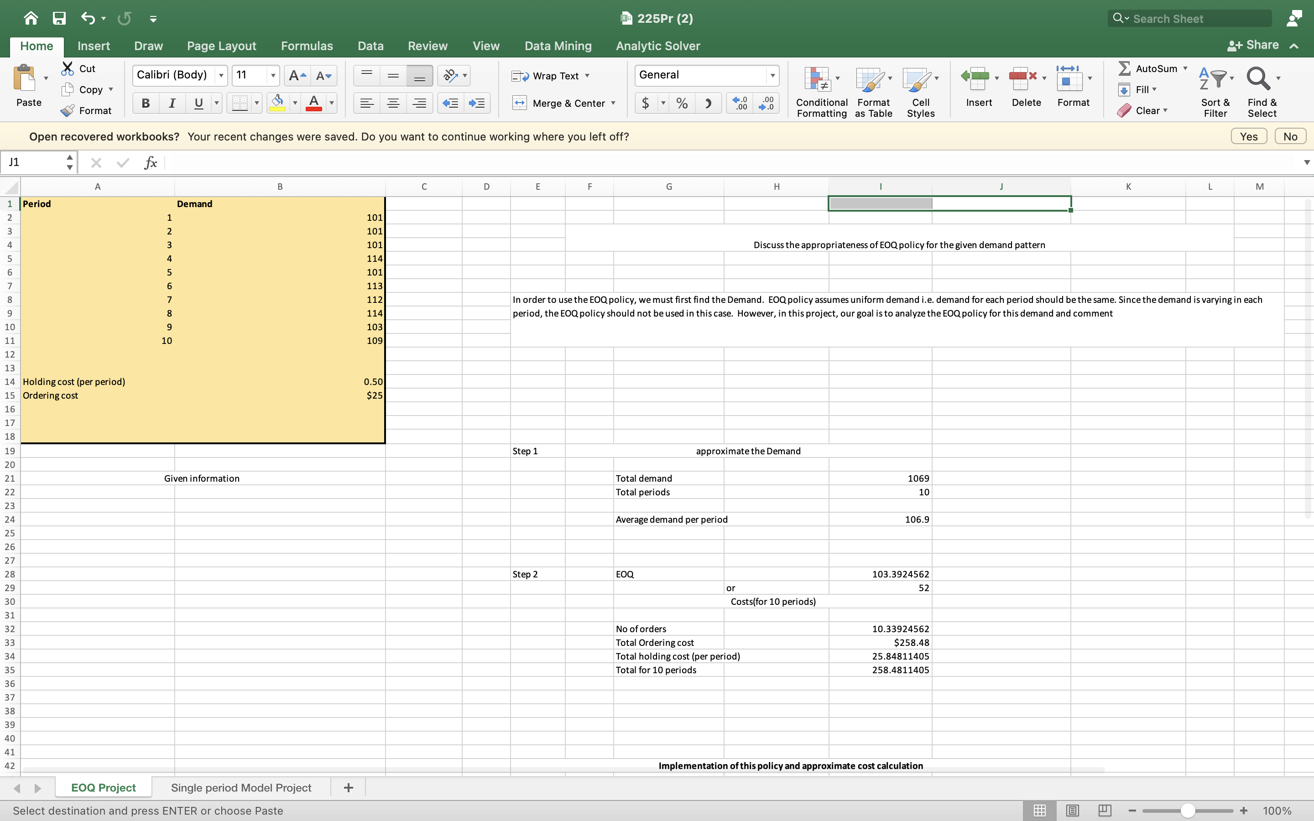This screenshot has height=821, width=1314.
Task: Open the font name dropdown
Action: [220, 75]
